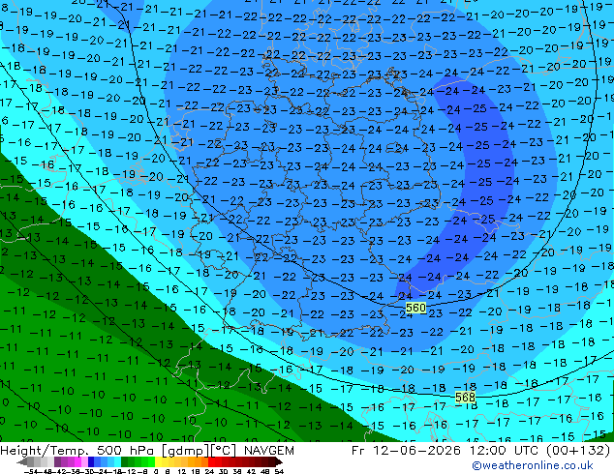614x474 pixels.
Task: Click the Fr 12-06-2026 12:00 UTC date label
Action: tap(444, 451)
